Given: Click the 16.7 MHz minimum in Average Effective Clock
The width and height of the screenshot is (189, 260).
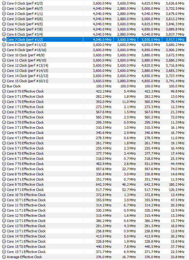Looking at the screenshot, I should coord(129,257).
